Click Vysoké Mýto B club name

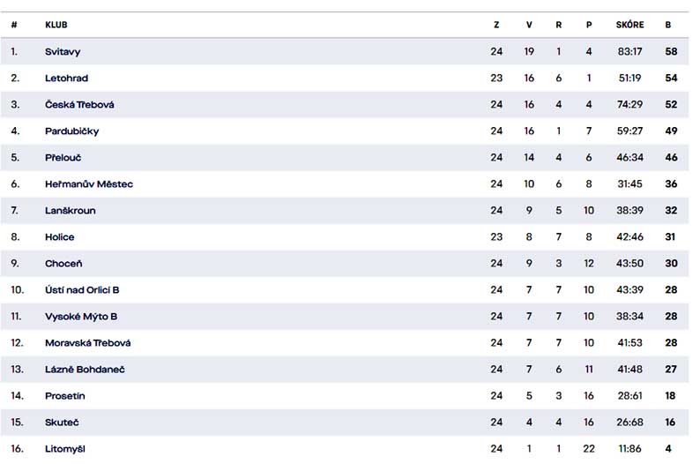tap(81, 317)
